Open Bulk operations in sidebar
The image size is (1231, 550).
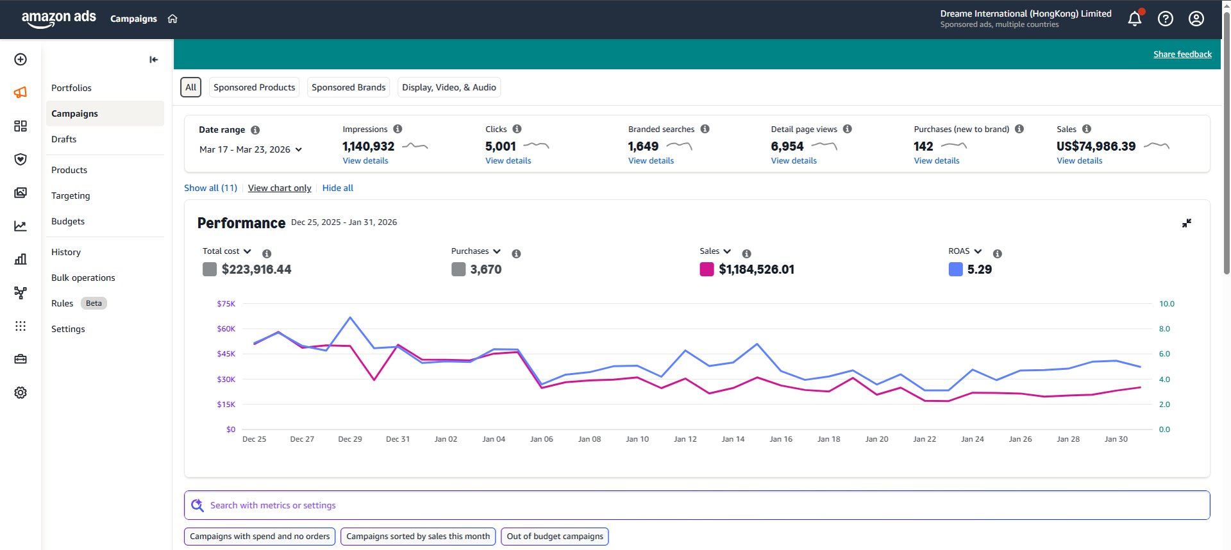83,278
